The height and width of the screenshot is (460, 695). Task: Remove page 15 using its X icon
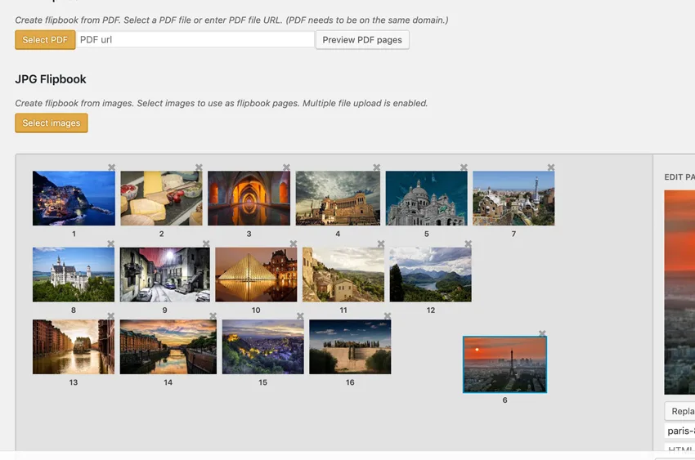301,315
